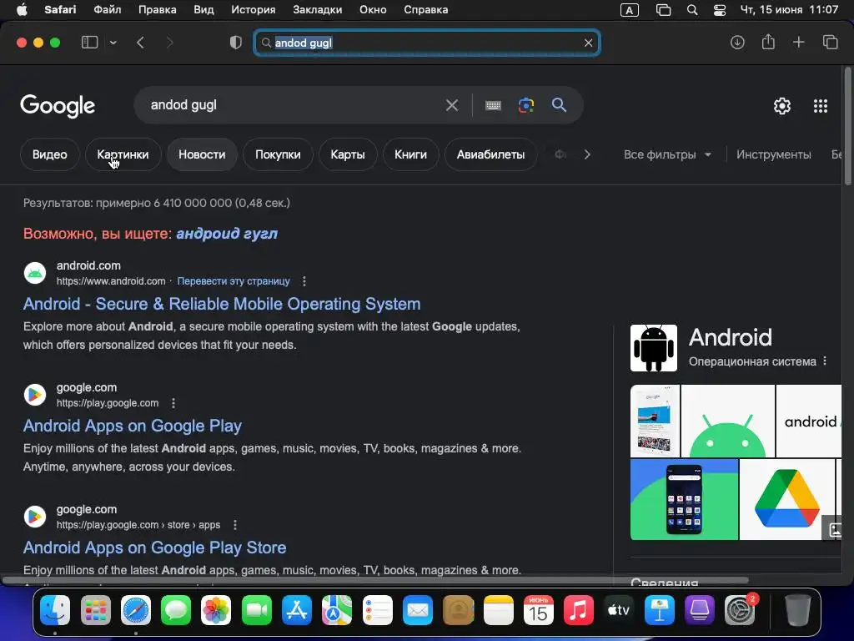Open Mail app from the Dock
This screenshot has height=641, width=854.
click(x=418, y=609)
